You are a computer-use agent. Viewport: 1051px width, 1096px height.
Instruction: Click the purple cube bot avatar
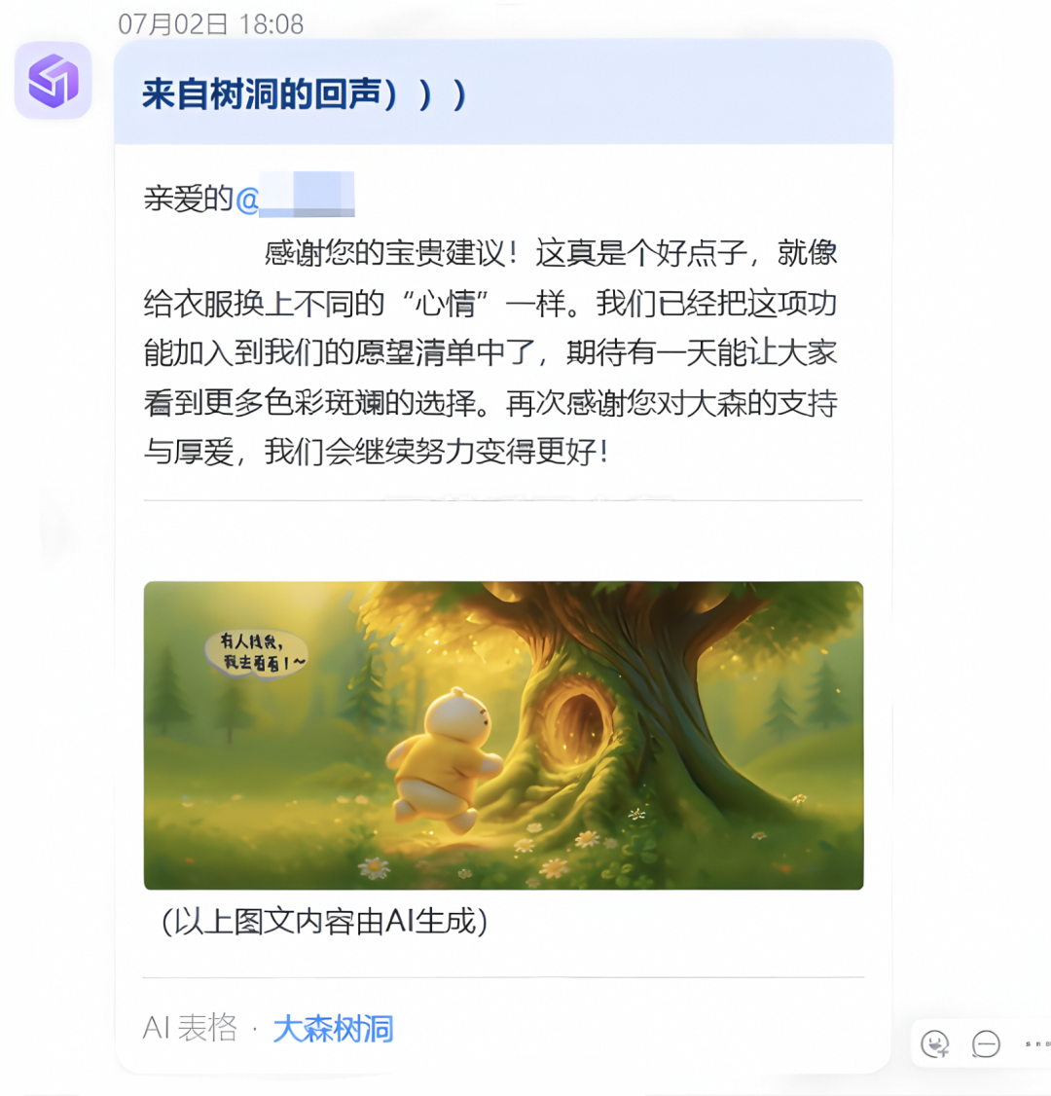pyautogui.click(x=54, y=81)
